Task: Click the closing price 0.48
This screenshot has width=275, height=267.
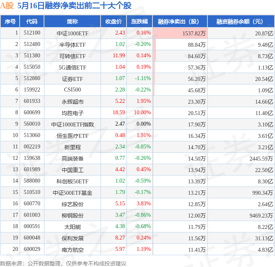Action: (x=120, y=135)
